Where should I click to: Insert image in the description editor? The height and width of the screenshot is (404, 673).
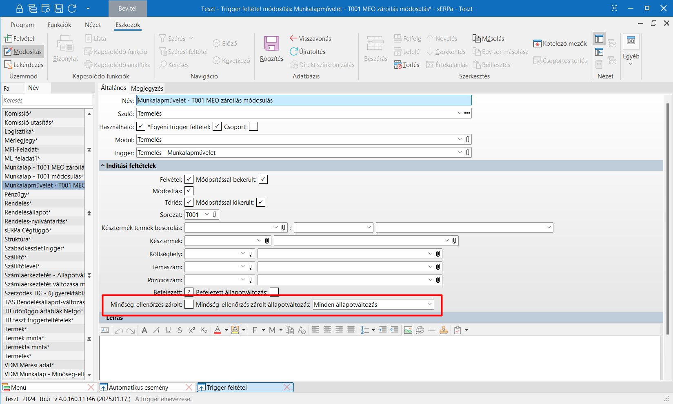408,330
